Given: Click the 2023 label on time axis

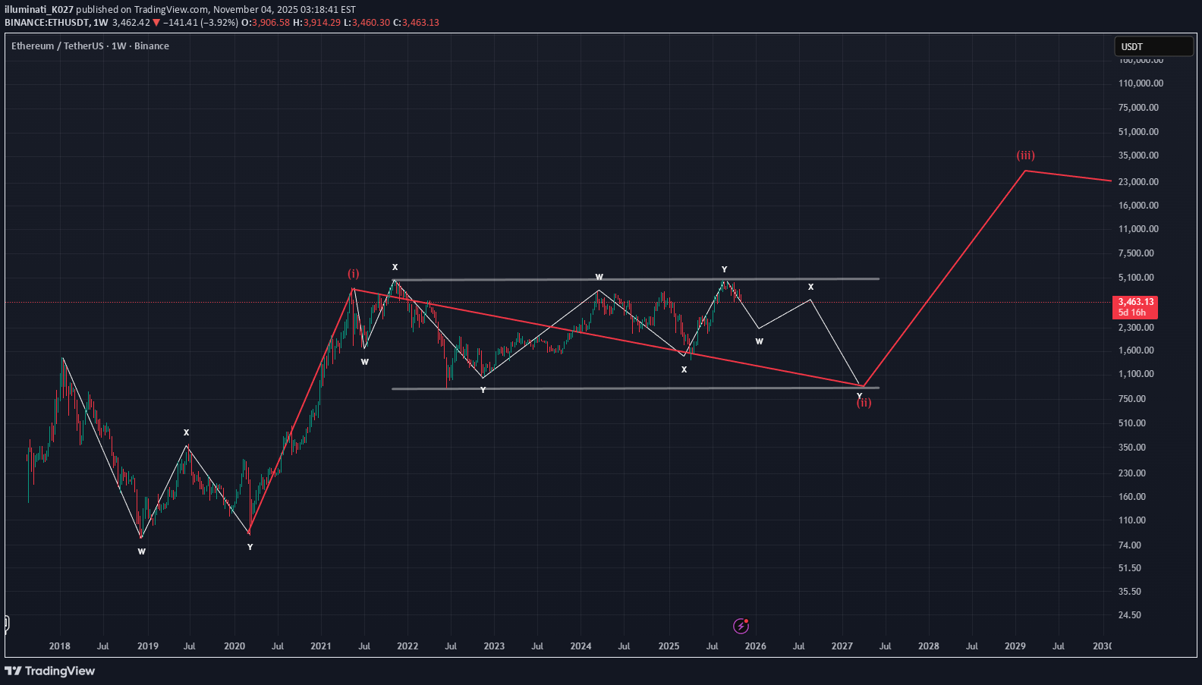Looking at the screenshot, I should [x=494, y=646].
